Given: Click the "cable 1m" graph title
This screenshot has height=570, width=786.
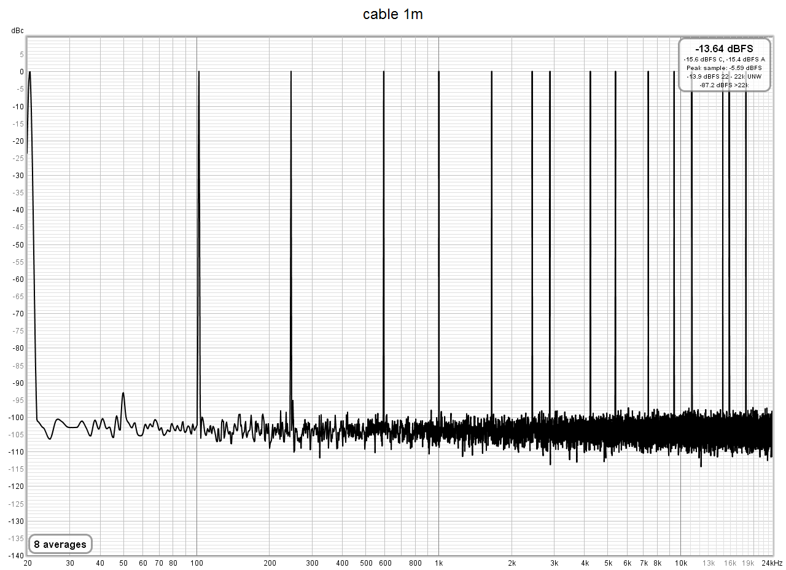Looking at the screenshot, I should (392, 15).
